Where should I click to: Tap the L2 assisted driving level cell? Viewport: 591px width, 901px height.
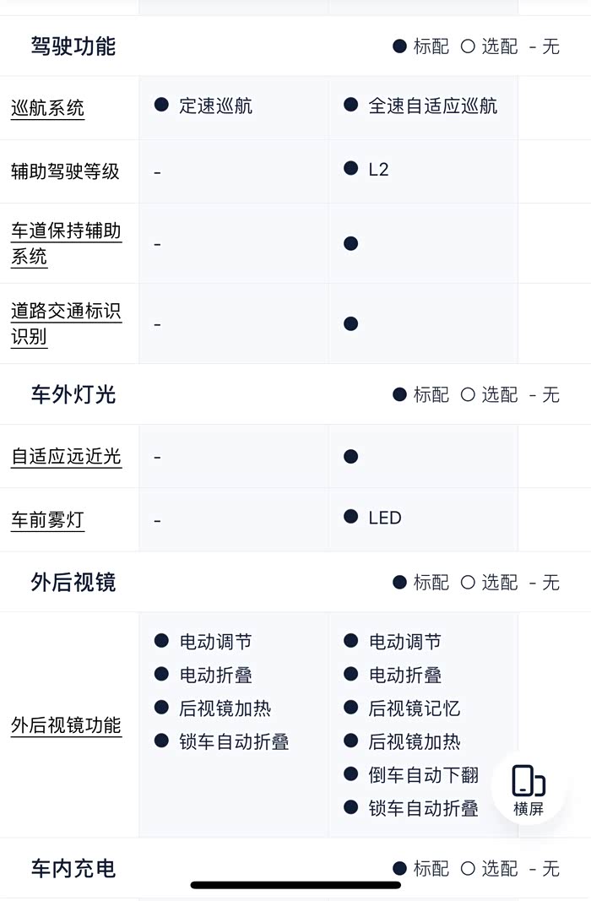tap(378, 170)
